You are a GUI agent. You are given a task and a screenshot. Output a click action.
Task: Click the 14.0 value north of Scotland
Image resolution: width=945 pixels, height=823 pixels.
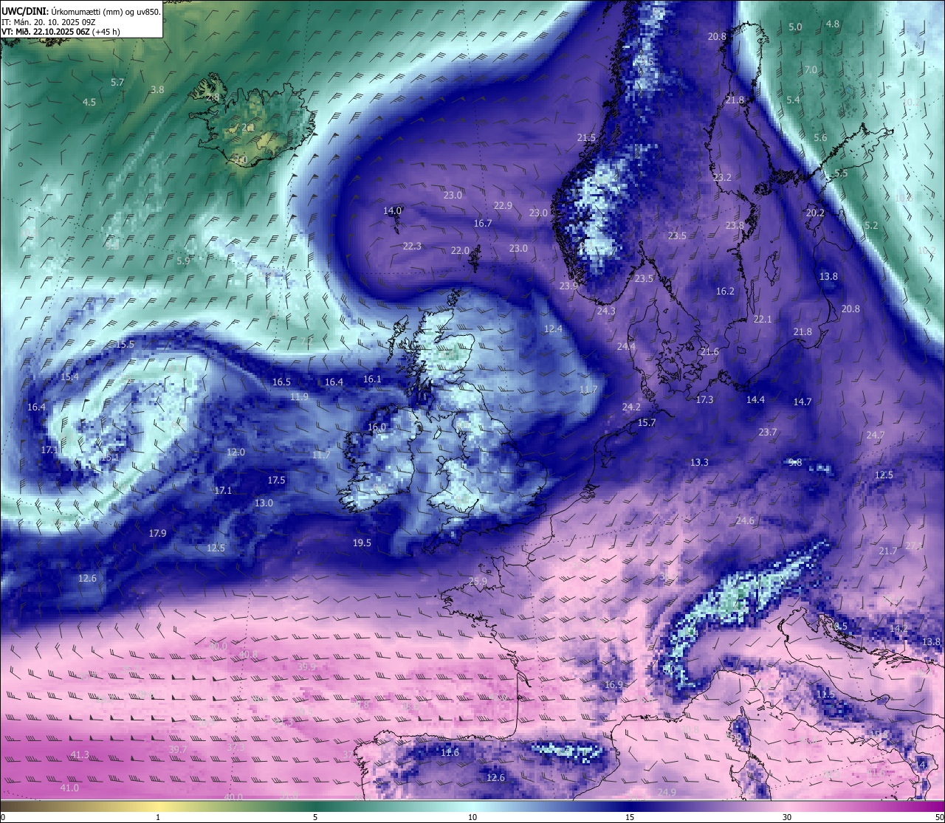392,210
